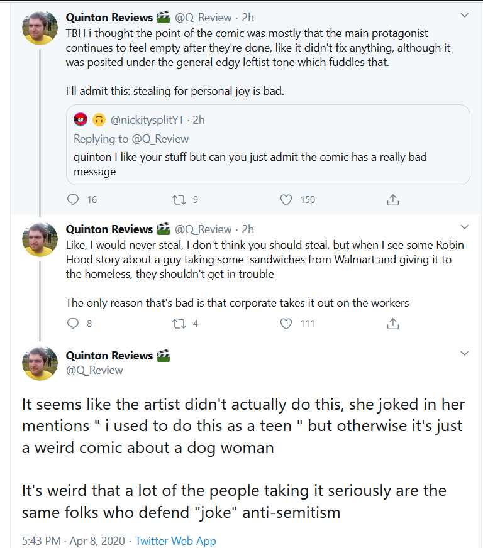483x548 pixels.
Task: Open the first tweet's chevron menu
Action: pos(465,15)
